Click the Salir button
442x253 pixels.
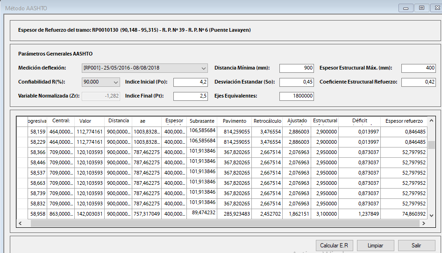coord(416,246)
